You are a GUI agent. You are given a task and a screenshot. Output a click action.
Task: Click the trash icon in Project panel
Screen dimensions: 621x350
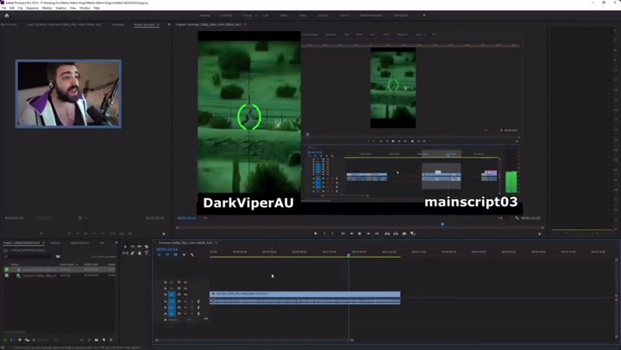[x=111, y=340]
